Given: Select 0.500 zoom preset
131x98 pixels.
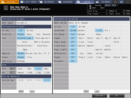Looking at the screenshot, I should [47, 72].
